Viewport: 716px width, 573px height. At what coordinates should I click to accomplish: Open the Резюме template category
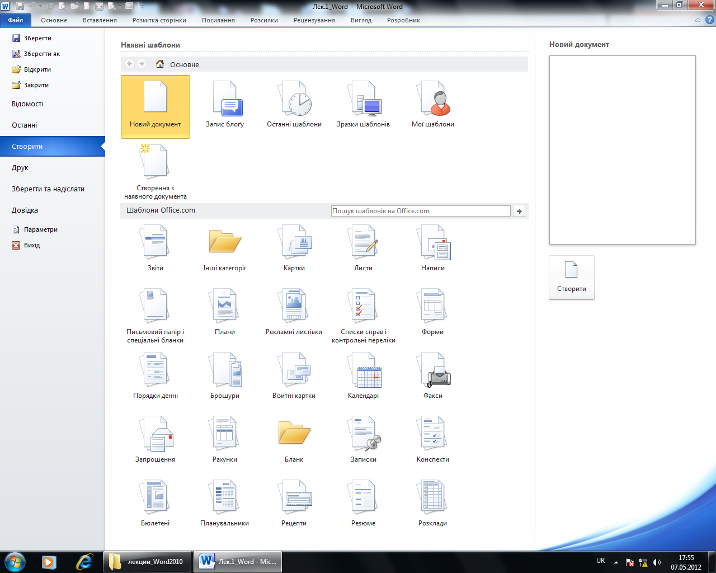pyautogui.click(x=364, y=503)
